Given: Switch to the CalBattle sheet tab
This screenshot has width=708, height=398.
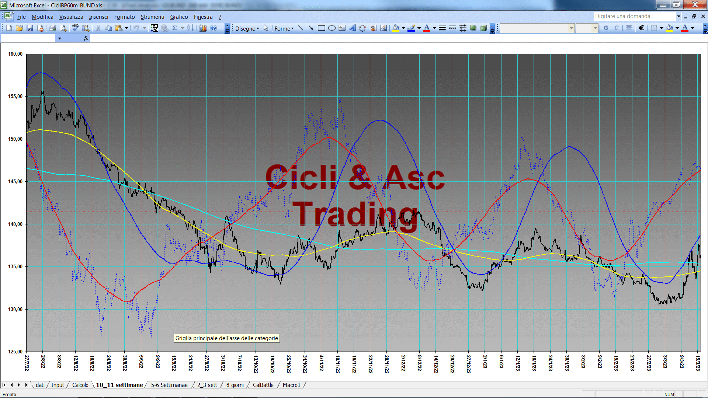Looking at the screenshot, I should click(263, 385).
